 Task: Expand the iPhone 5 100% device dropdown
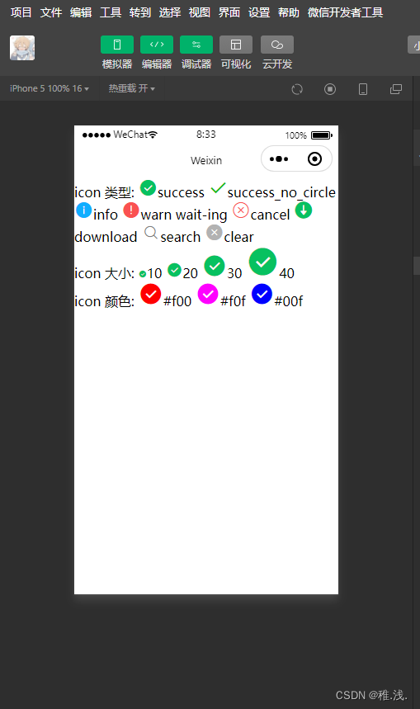pyautogui.click(x=50, y=88)
